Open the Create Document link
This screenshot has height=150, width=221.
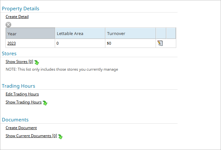(21, 128)
